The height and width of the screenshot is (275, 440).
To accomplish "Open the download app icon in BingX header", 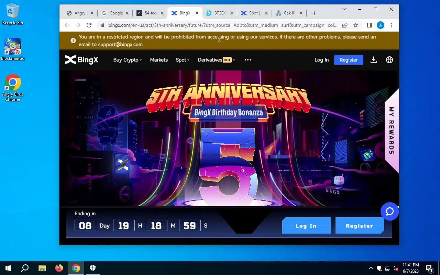I will click(x=374, y=60).
